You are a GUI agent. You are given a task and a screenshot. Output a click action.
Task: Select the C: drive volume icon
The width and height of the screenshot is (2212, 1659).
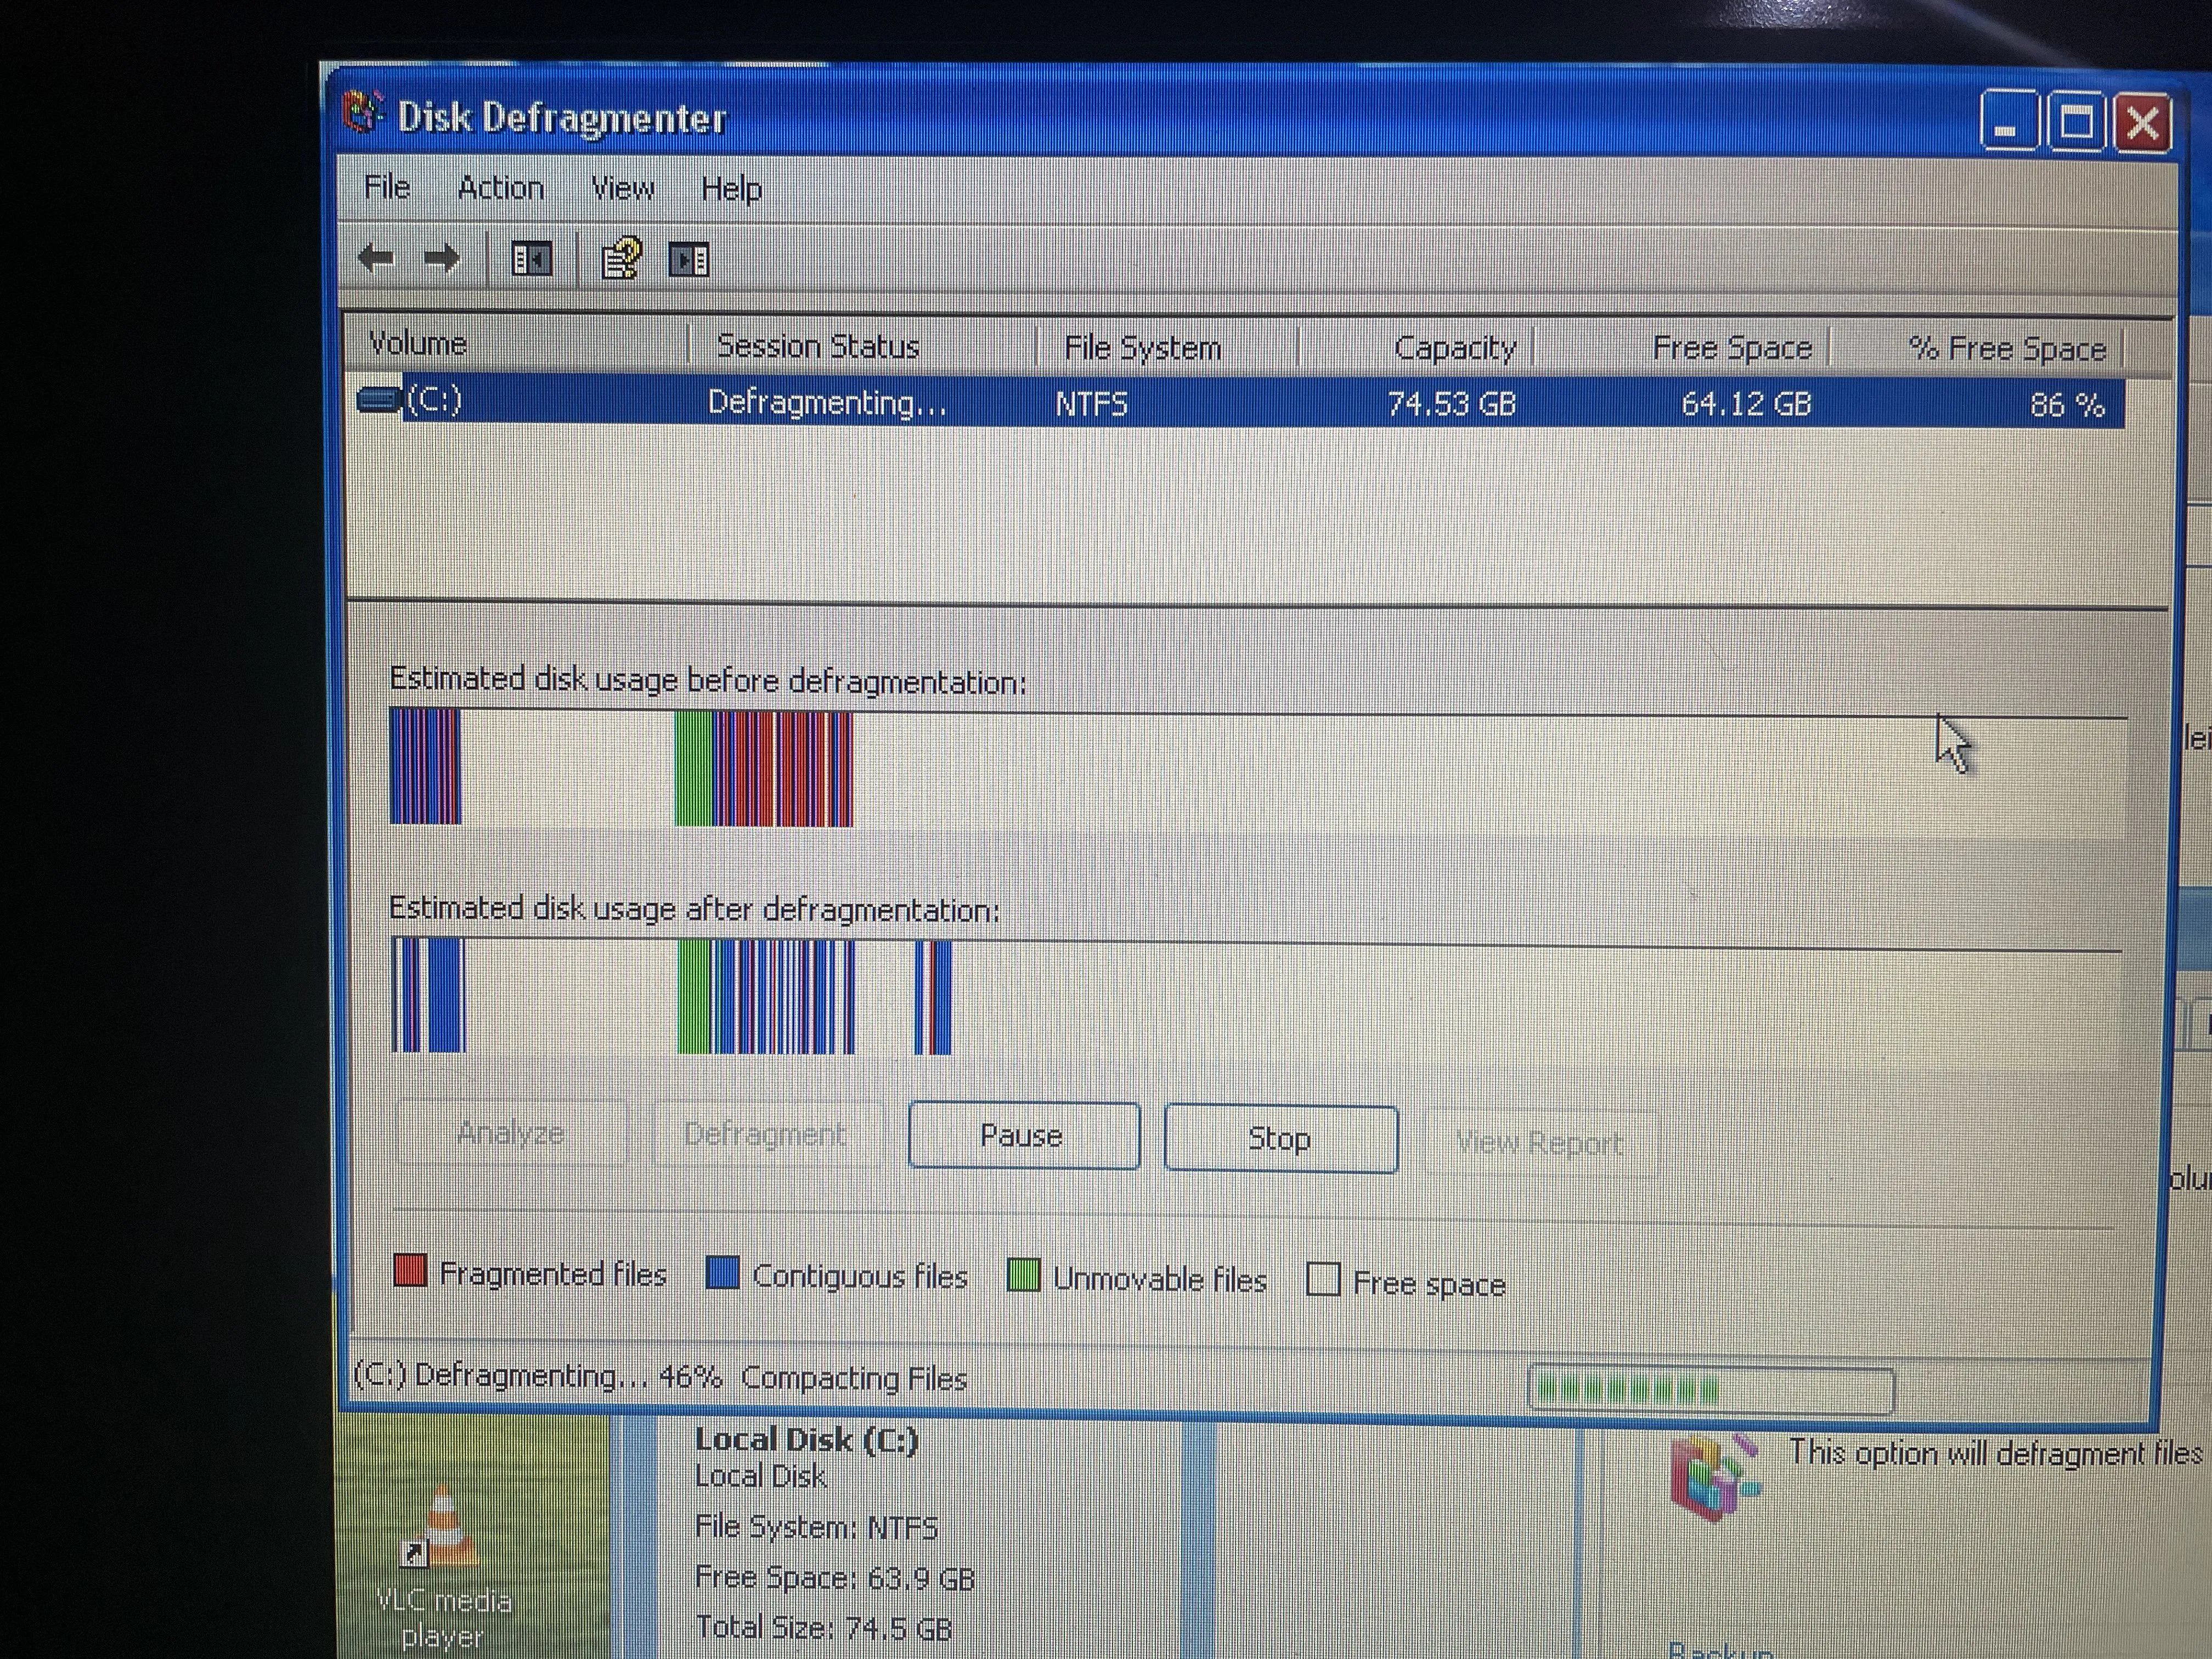tap(379, 400)
